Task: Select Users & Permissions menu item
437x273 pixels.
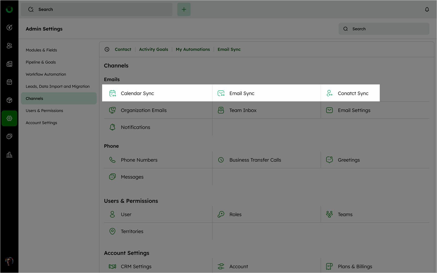Action: click(59, 111)
